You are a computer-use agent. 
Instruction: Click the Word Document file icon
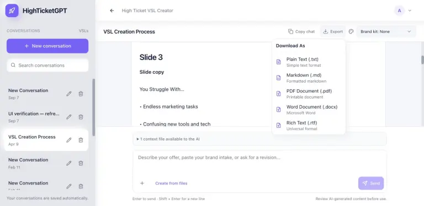tap(278, 110)
